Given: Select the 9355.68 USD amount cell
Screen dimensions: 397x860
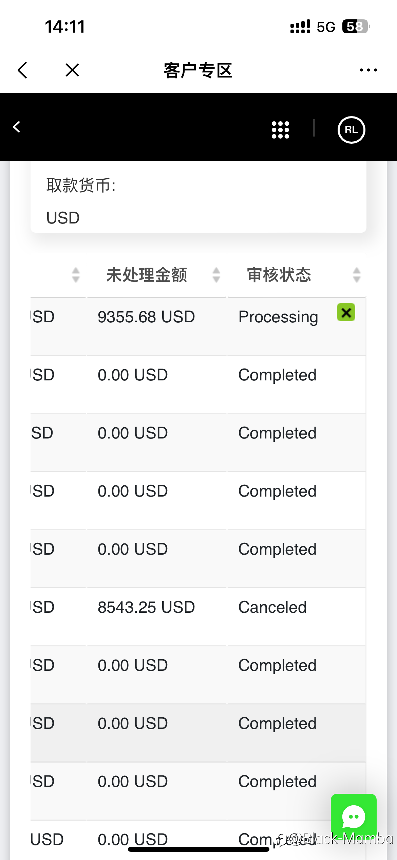Looking at the screenshot, I should (x=146, y=317).
